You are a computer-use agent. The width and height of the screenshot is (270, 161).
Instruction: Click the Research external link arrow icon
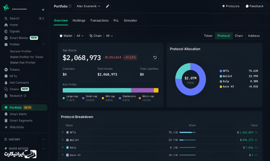25,96
